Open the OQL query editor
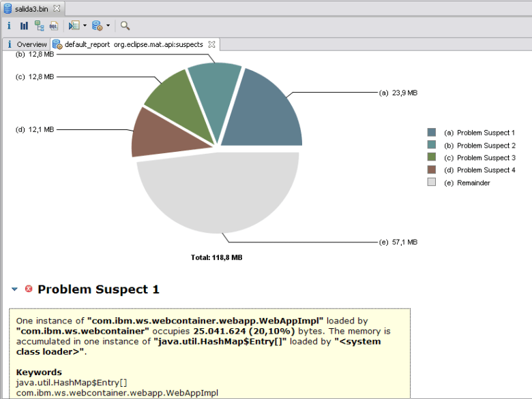 coord(53,26)
